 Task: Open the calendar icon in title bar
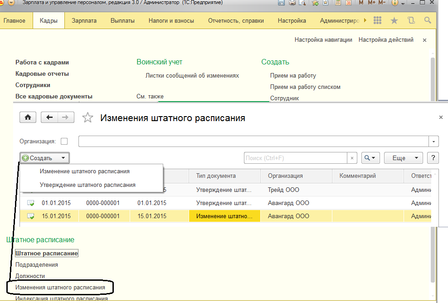click(348, 3)
